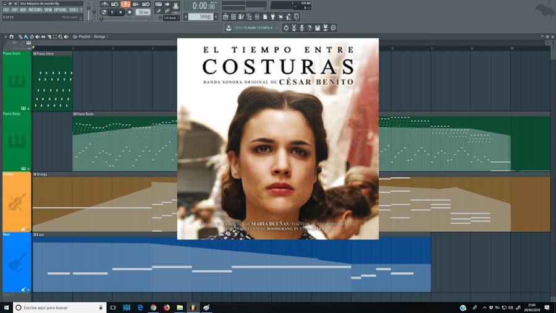Viewport: 556px width, 313px height.
Task: Open the OPTIONS menu
Action: (61, 10)
